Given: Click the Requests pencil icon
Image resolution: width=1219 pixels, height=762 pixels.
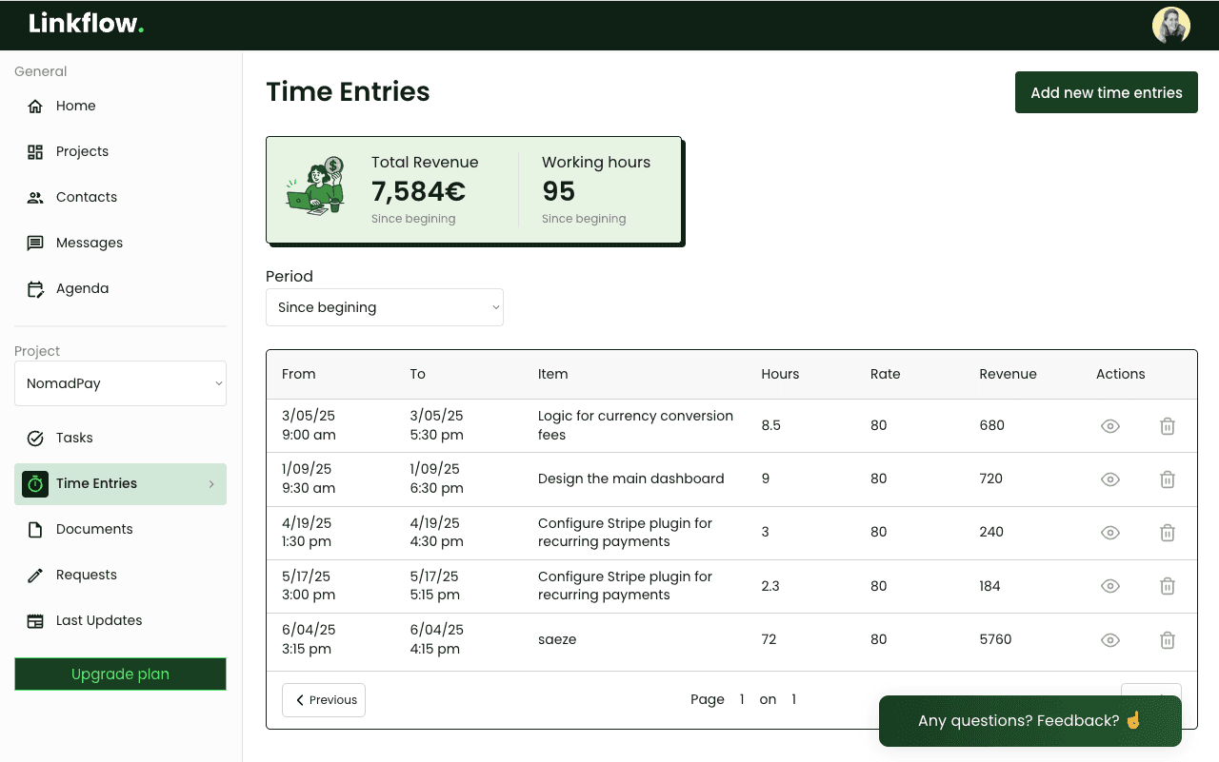Looking at the screenshot, I should click(x=35, y=575).
